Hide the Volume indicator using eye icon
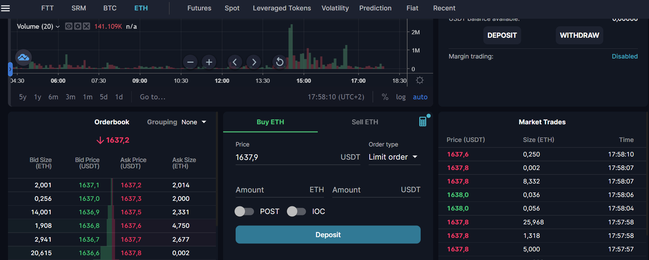Screen dimensions: 649x260 click(x=69, y=26)
